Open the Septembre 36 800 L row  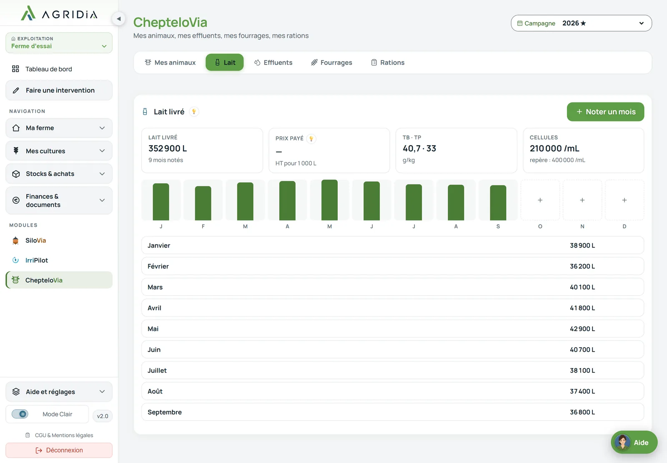393,412
